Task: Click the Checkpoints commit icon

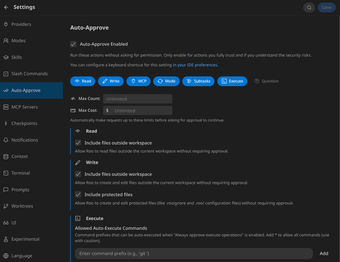Action: (x=6, y=124)
